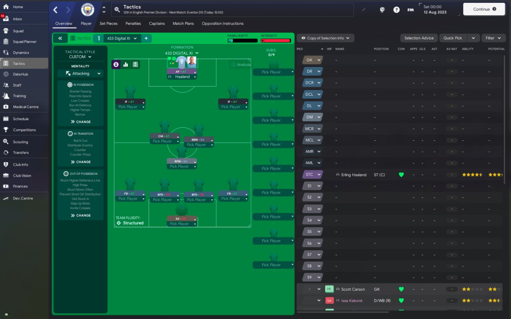Open the Medical Centre icon
Image resolution: width=511 pixels, height=319 pixels.
tap(6, 106)
